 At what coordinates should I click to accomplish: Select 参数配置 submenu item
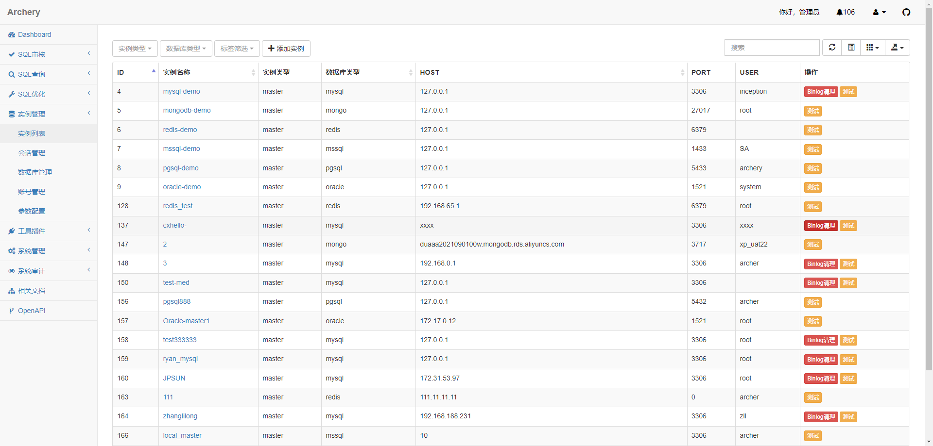[x=49, y=211]
